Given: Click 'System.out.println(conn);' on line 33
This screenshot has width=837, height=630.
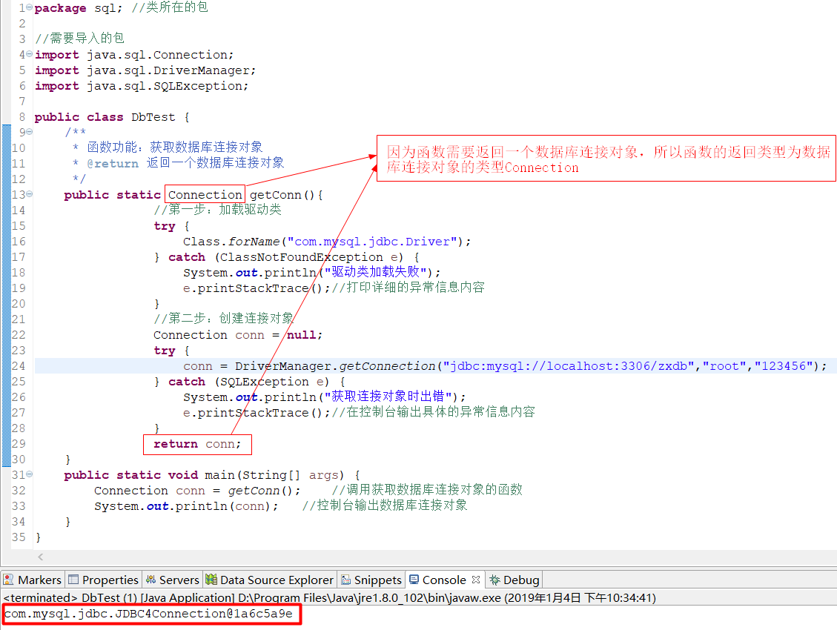Looking at the screenshot, I should [186, 505].
